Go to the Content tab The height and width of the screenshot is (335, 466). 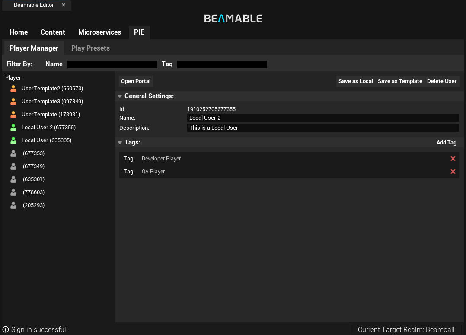pyautogui.click(x=53, y=32)
